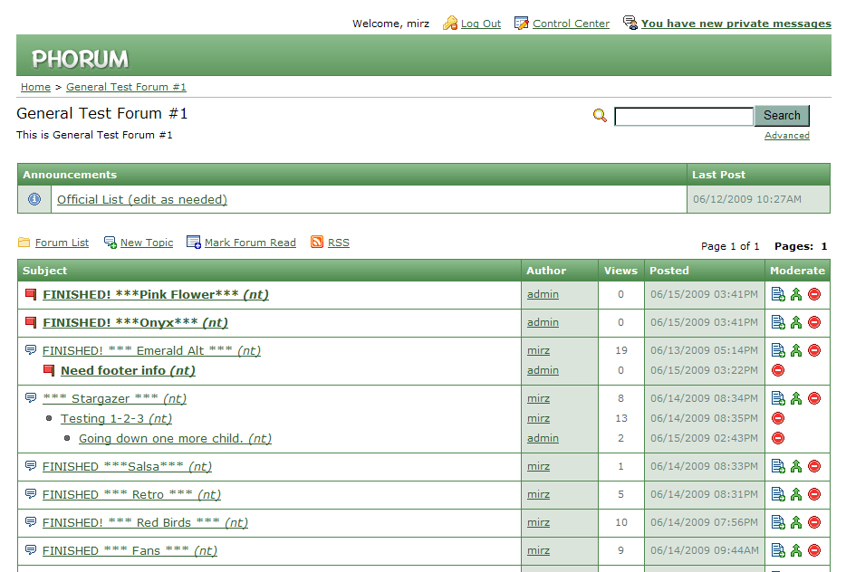Click red delete icon for Onyx topic

coord(814,322)
